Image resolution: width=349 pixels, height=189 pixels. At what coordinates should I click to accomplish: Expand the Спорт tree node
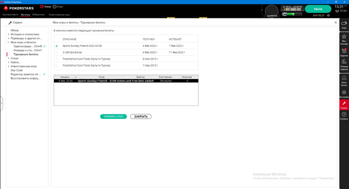pos(8,58)
